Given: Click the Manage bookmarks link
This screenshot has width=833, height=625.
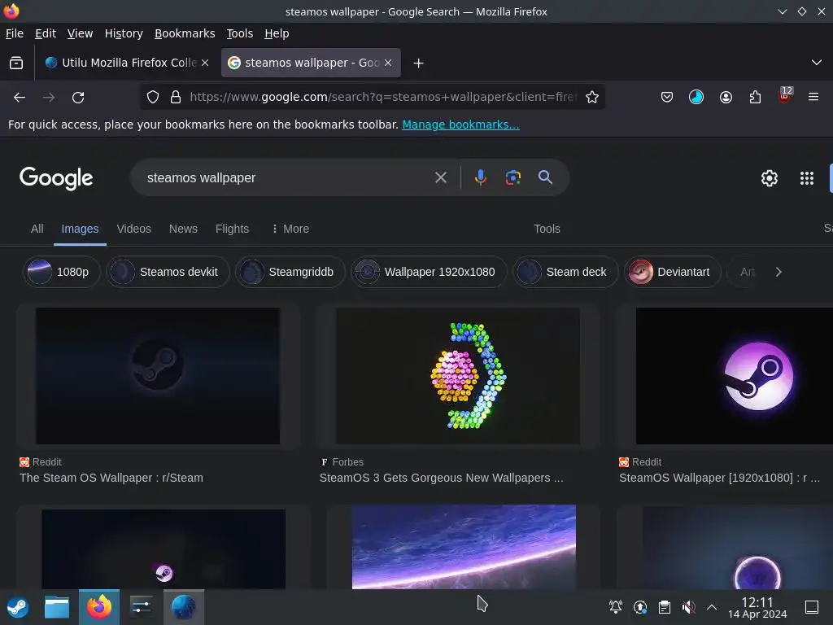Looking at the screenshot, I should 460,125.
